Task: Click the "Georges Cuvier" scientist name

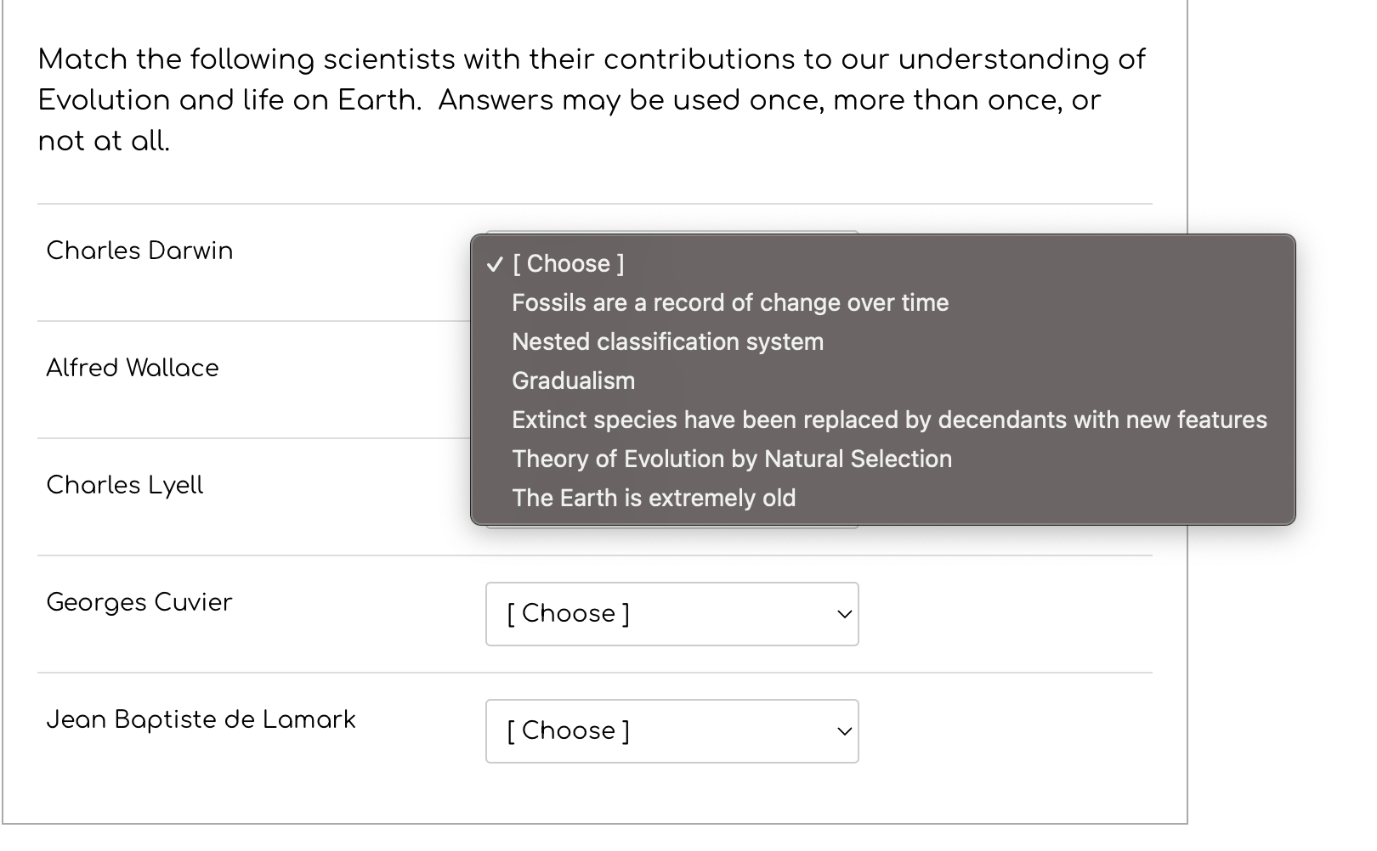Action: (x=139, y=602)
